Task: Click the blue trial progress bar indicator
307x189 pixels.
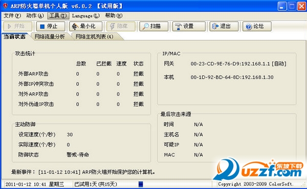Action: (x=141, y=184)
